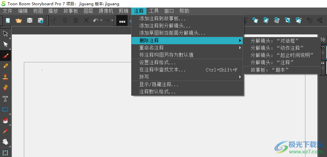Expand the 重命名注释 submenu
The width and height of the screenshot is (327, 157).
coord(188,48)
